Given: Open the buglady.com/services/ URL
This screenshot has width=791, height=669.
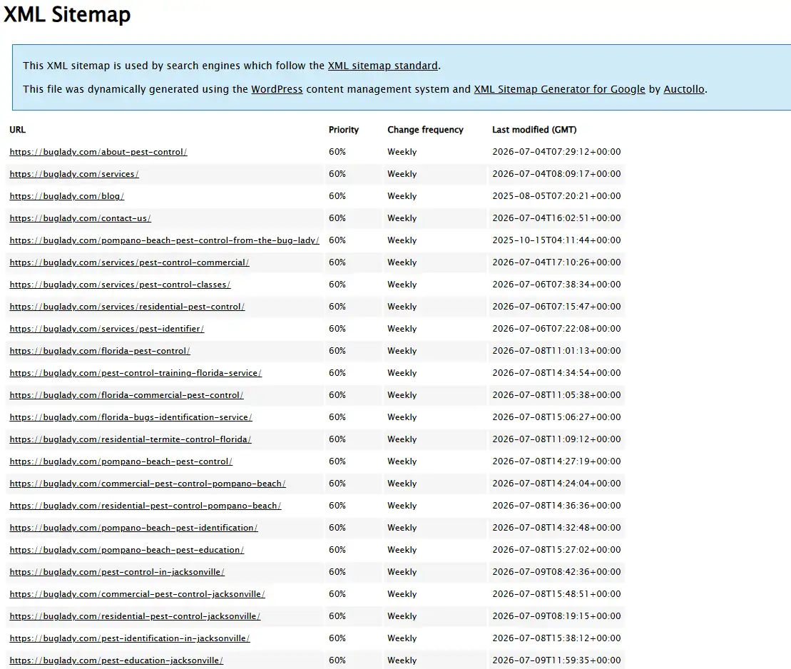Looking at the screenshot, I should click(x=74, y=174).
